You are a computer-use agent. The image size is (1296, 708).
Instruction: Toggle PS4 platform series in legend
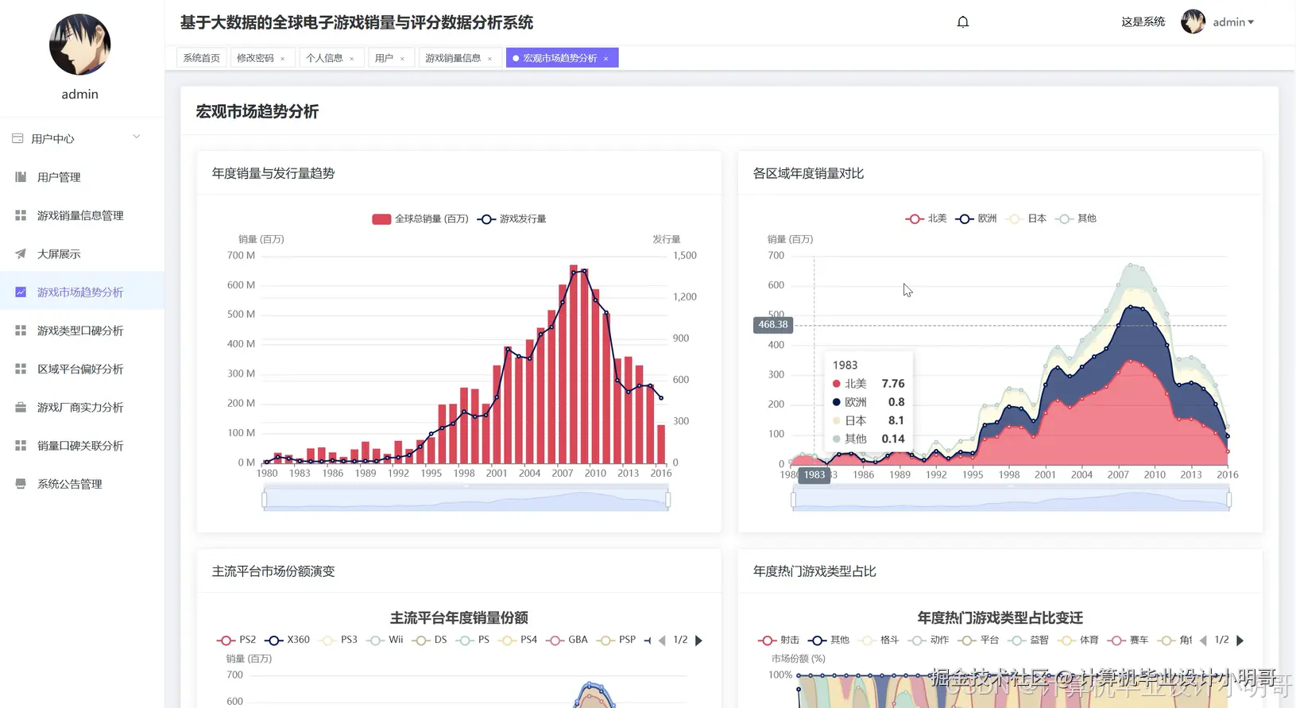click(x=517, y=640)
